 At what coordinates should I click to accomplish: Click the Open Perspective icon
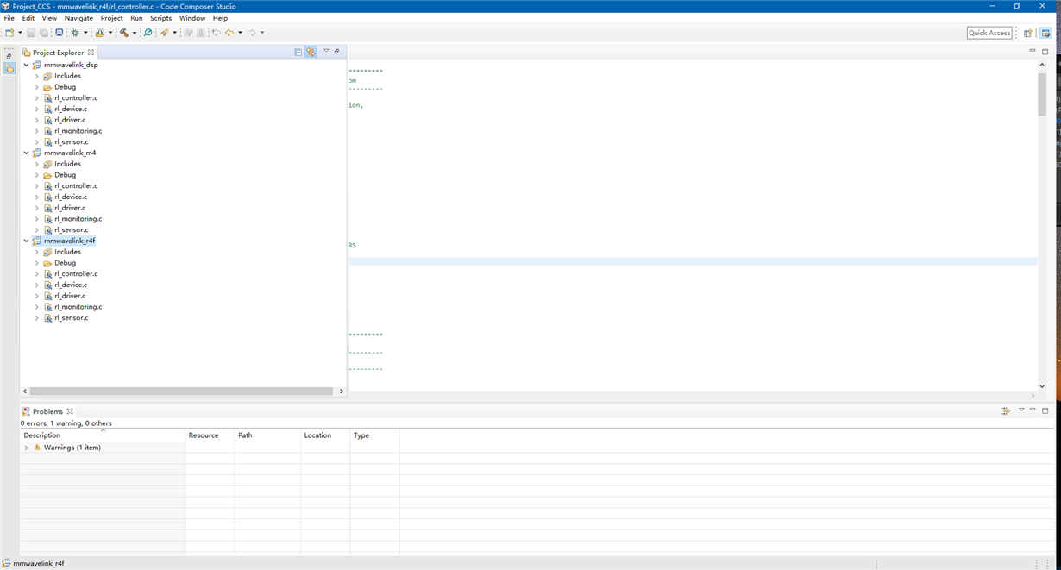click(x=1028, y=33)
